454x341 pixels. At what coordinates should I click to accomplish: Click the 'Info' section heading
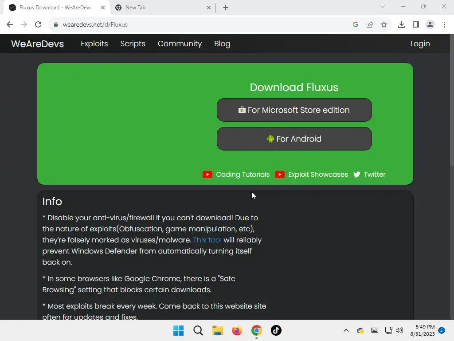52,201
